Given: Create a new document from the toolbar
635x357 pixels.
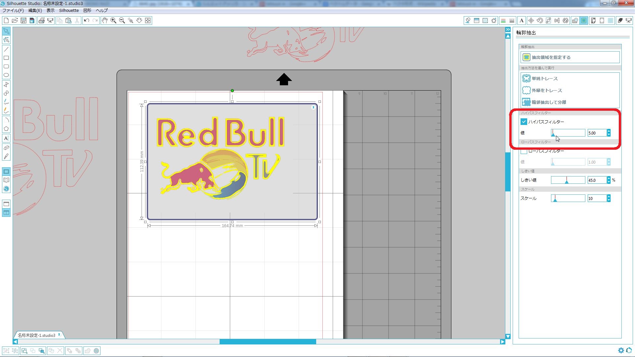Looking at the screenshot, I should click(x=6, y=20).
